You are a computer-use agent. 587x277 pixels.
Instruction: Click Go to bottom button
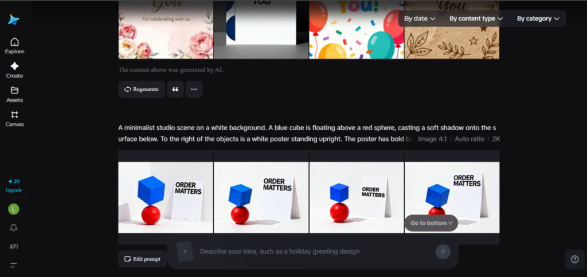tap(431, 223)
